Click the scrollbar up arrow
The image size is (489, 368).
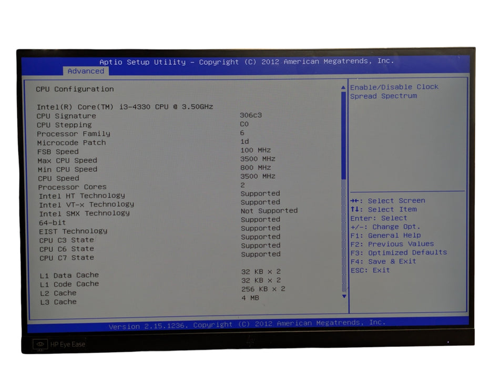tap(343, 88)
